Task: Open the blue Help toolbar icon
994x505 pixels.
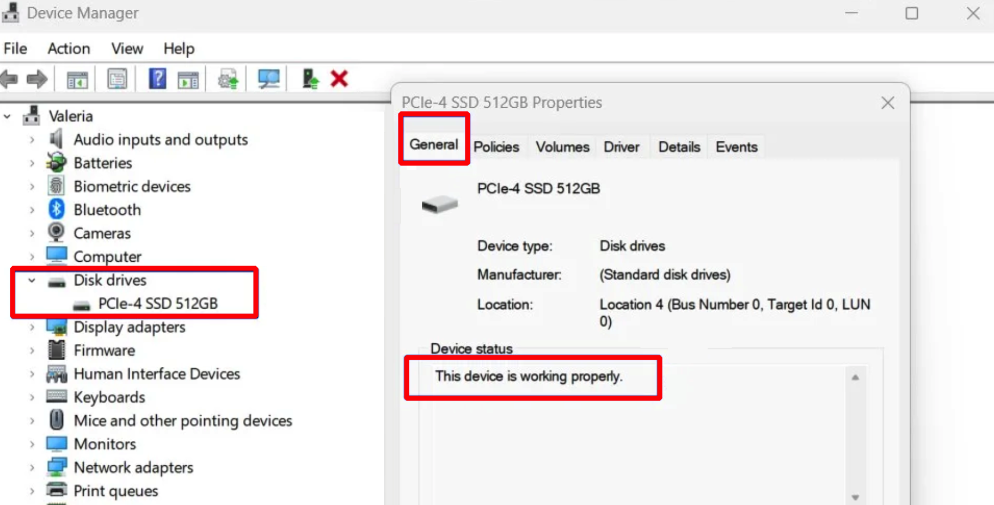Action: point(157,79)
